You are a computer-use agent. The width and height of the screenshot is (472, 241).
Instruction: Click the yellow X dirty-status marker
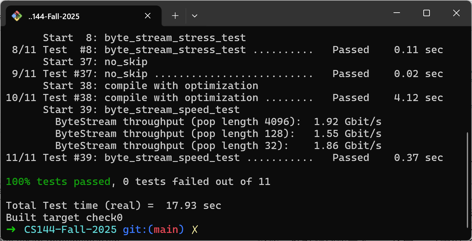pyautogui.click(x=195, y=230)
